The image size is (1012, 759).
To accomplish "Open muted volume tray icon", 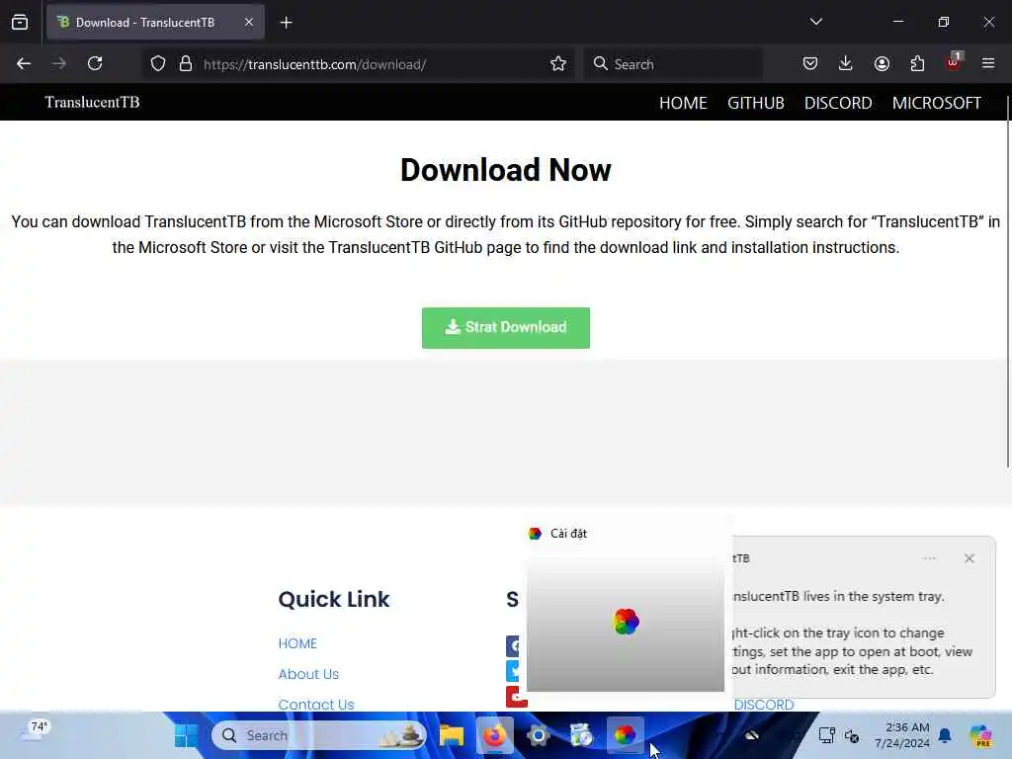I will coord(852,735).
